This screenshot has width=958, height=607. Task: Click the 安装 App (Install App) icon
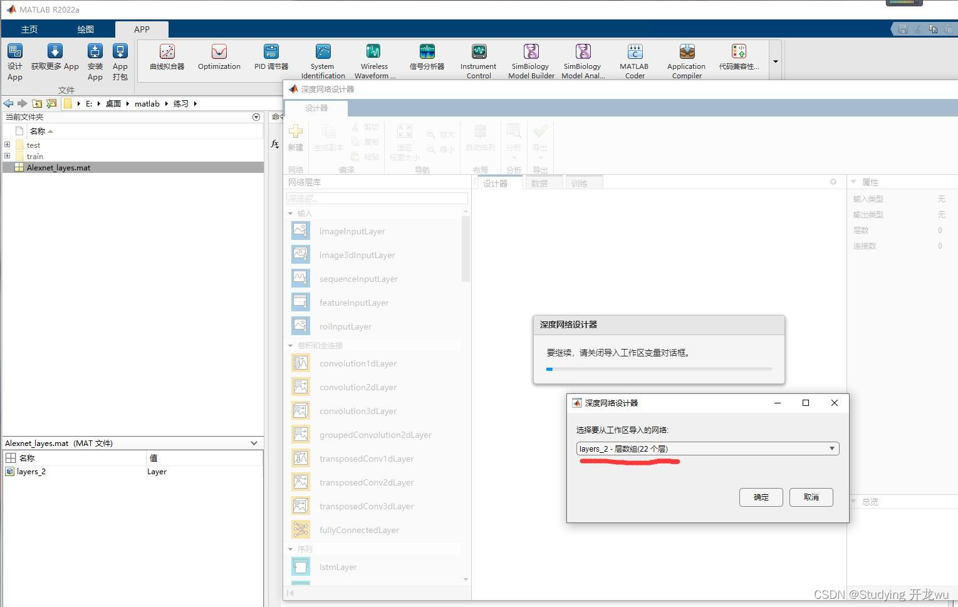point(95,61)
